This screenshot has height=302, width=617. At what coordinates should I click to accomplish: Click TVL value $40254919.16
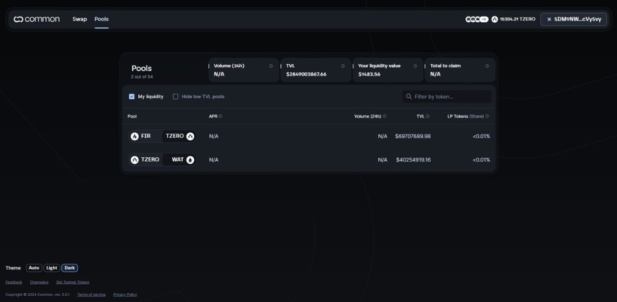click(x=413, y=160)
